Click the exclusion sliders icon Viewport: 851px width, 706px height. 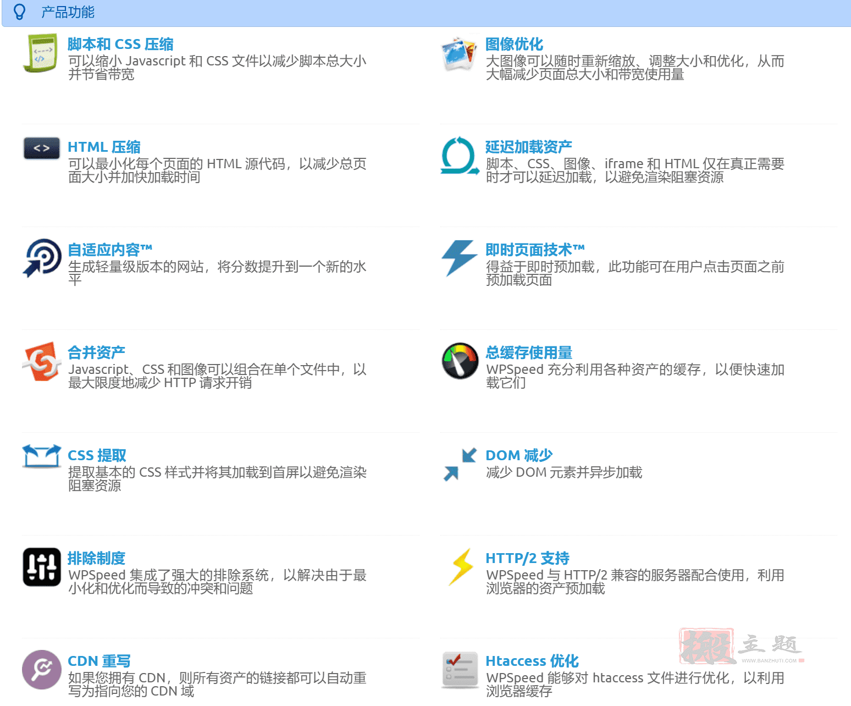[x=42, y=567]
